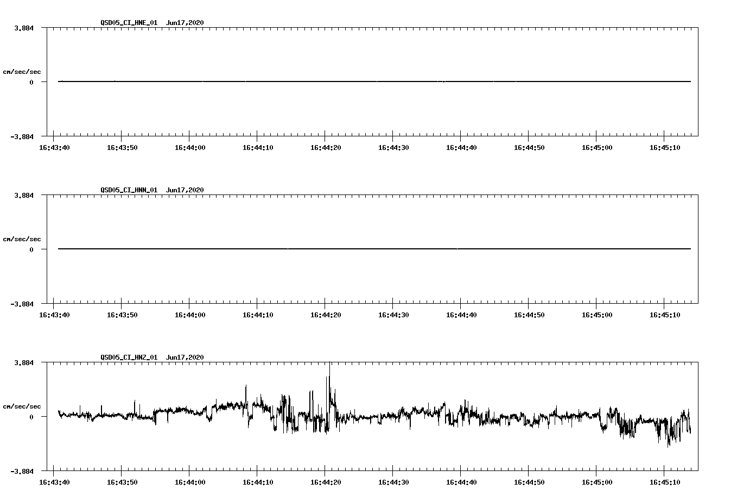Image resolution: width=737 pixels, height=502 pixels.
Task: Click the QSD05_CI_HNZ_01 plot title
Action: coord(152,357)
